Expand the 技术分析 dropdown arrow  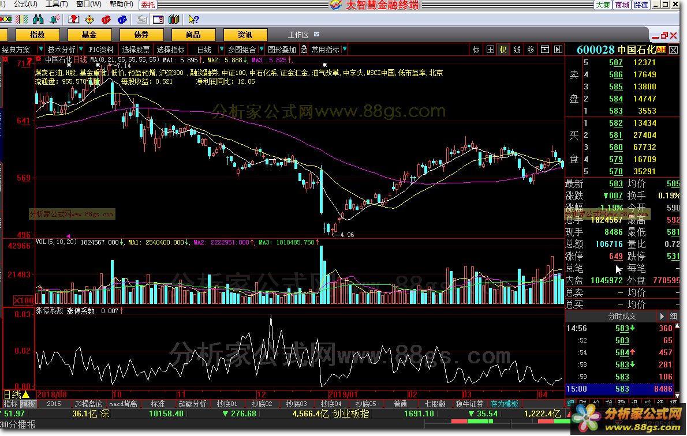pos(81,49)
